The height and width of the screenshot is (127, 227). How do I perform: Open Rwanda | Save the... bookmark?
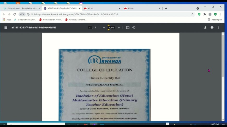[x=76, y=19]
